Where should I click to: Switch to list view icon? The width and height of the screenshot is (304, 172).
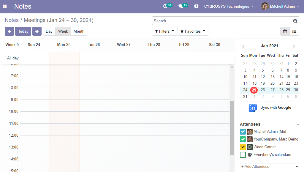(x=294, y=31)
